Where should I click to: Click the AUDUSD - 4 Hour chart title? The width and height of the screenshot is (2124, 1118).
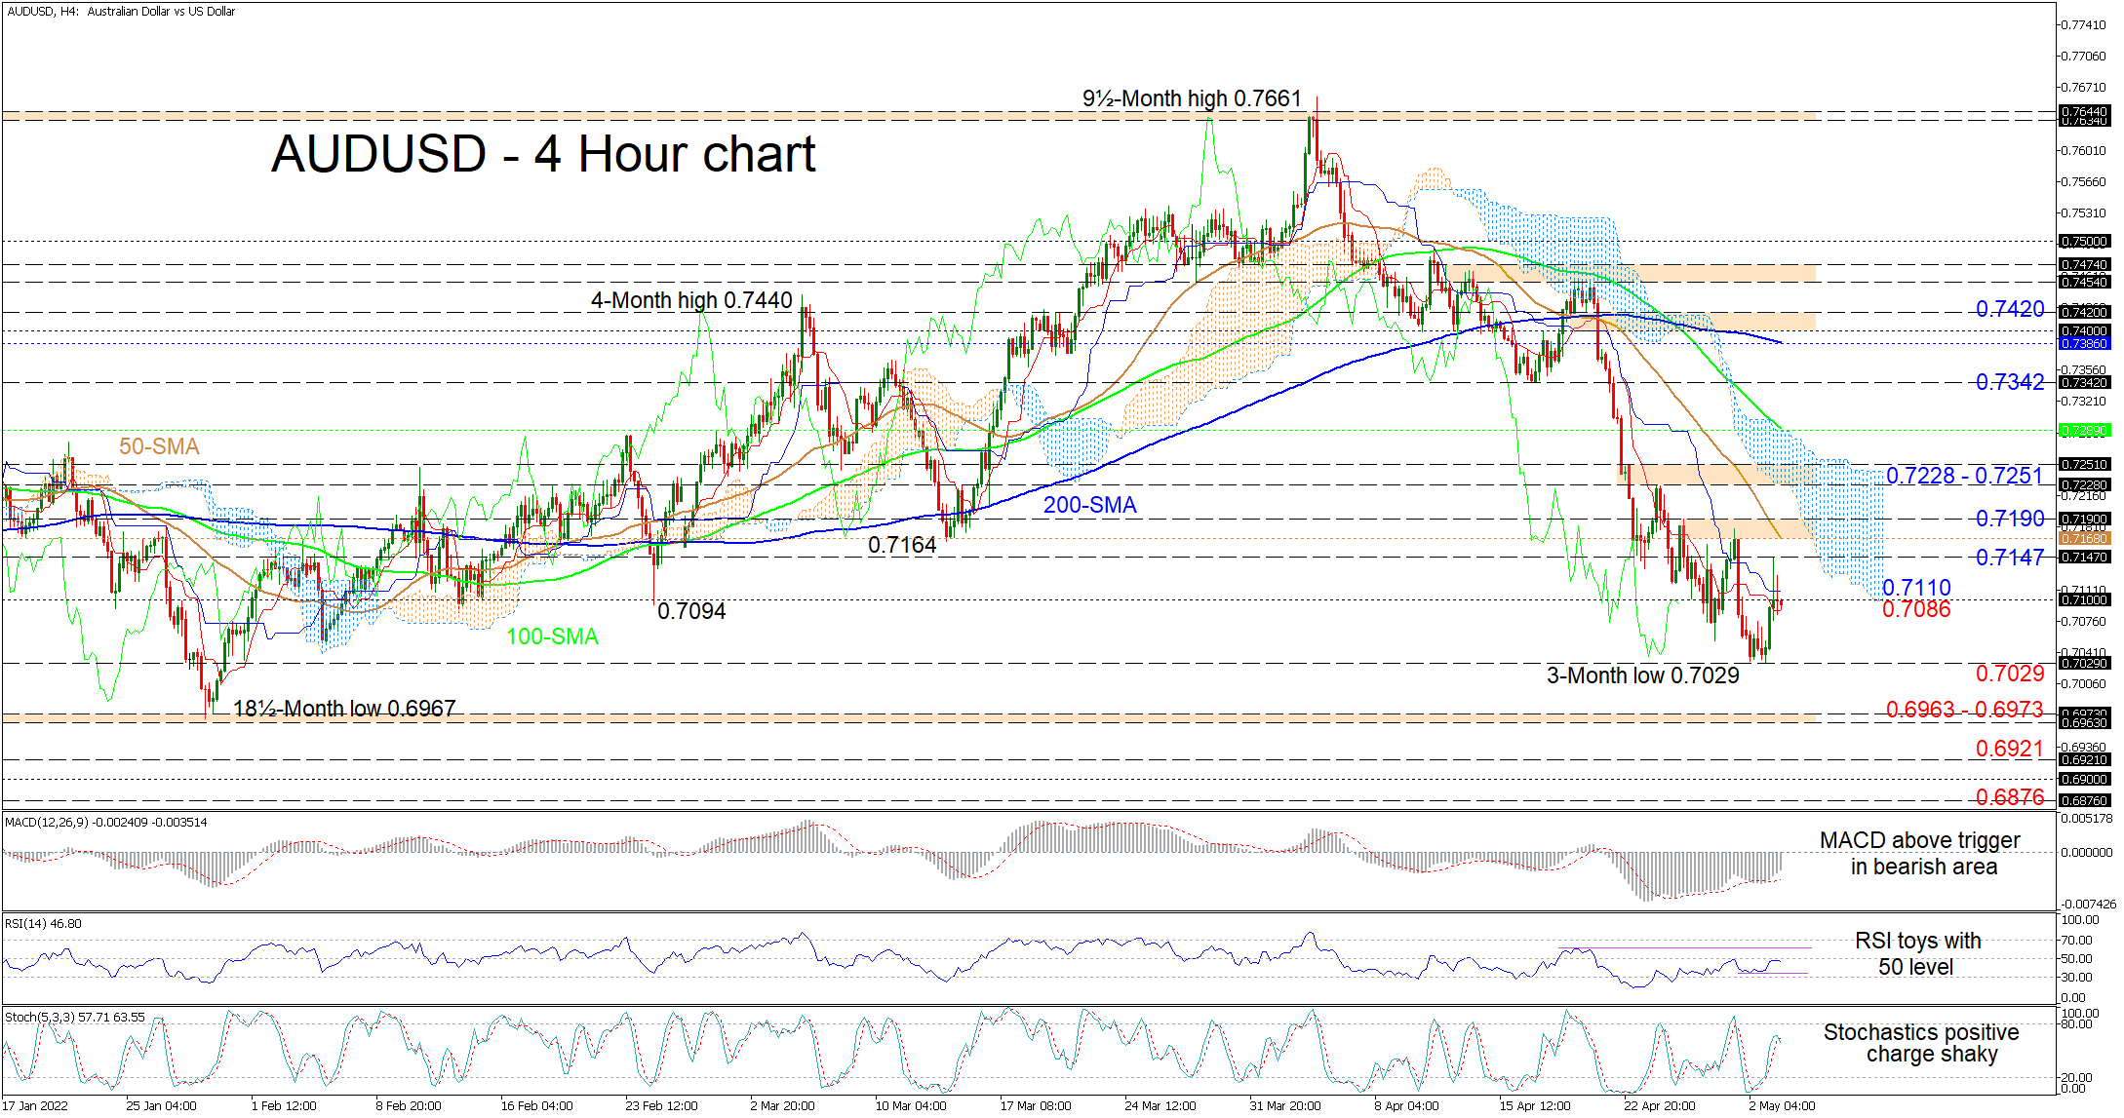[542, 154]
